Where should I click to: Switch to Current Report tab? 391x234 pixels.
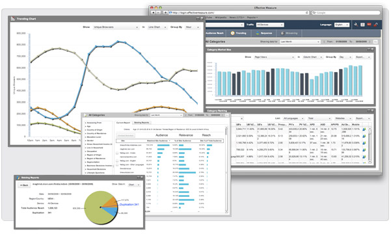(123, 123)
